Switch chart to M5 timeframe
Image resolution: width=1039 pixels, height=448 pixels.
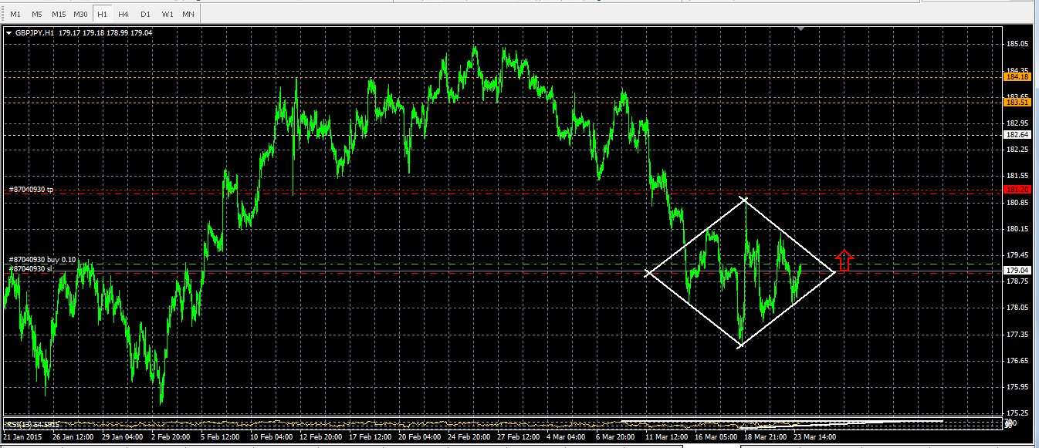click(37, 14)
